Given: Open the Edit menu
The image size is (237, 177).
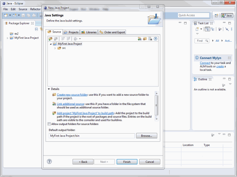Looking at the screenshot, I should (13, 9).
